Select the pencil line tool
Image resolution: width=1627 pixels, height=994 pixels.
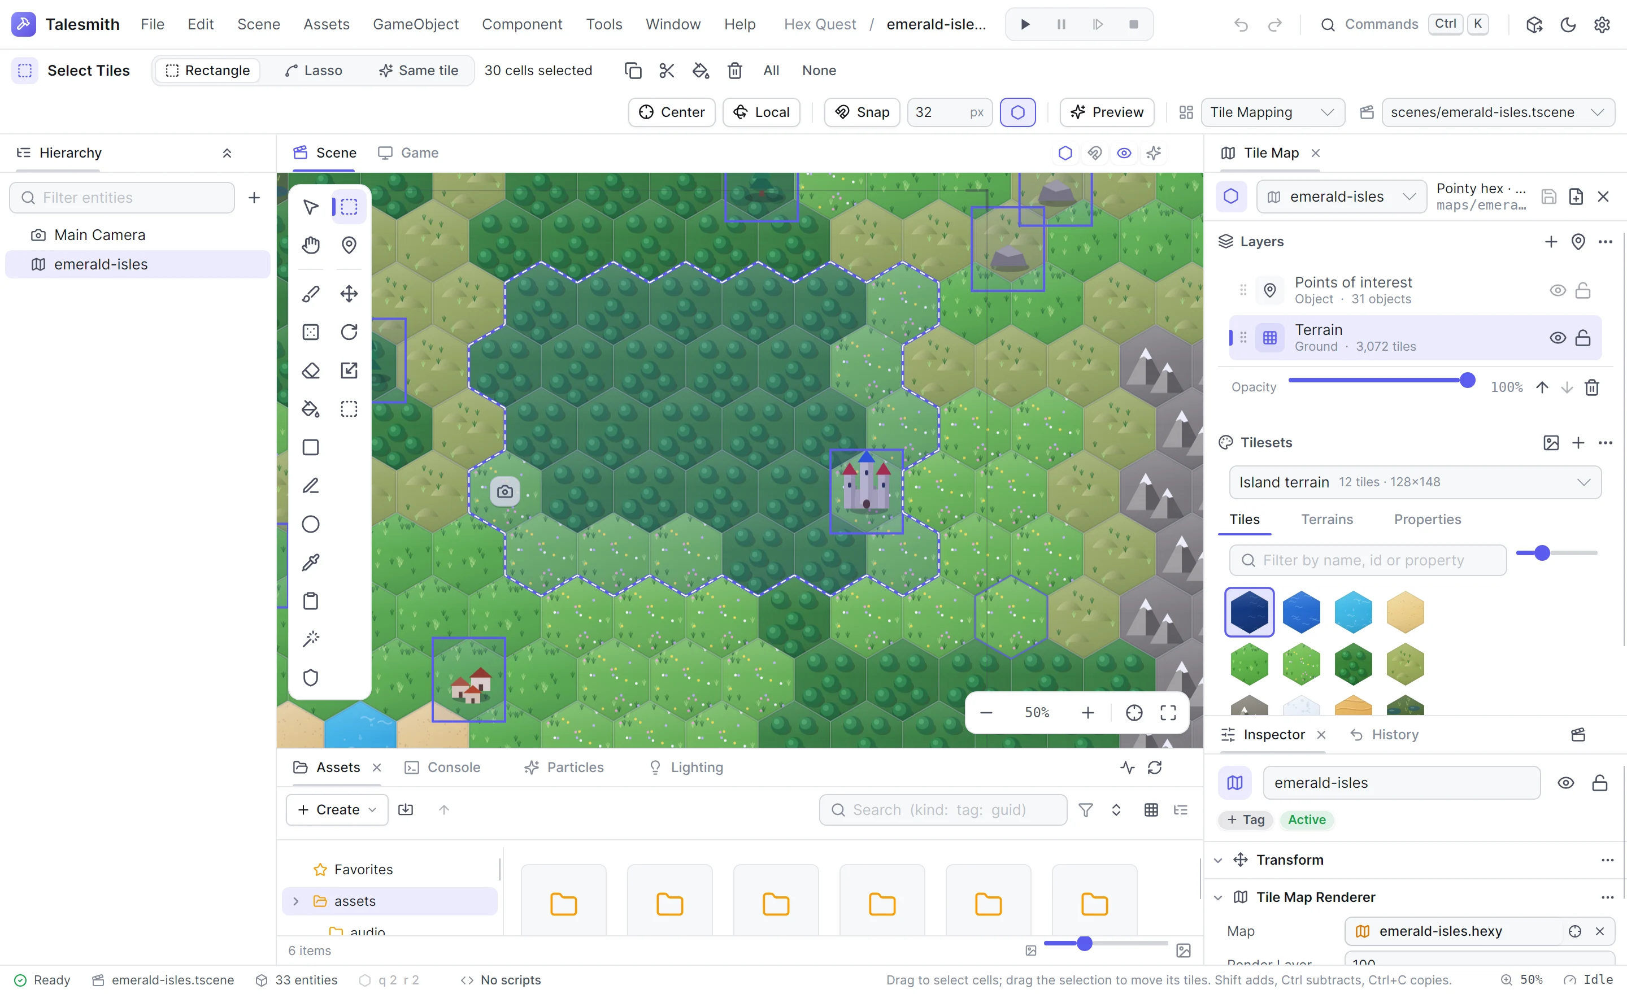tap(310, 486)
